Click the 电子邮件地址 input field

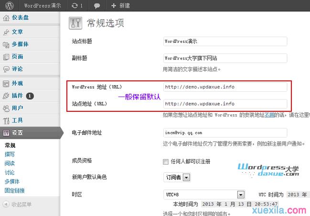(225, 133)
